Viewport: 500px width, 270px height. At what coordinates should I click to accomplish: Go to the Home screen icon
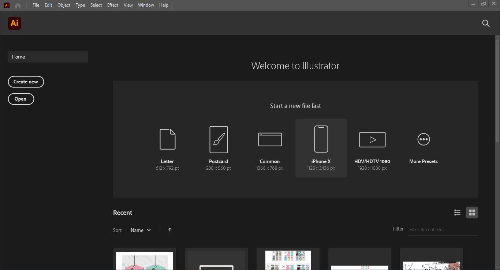click(x=18, y=5)
